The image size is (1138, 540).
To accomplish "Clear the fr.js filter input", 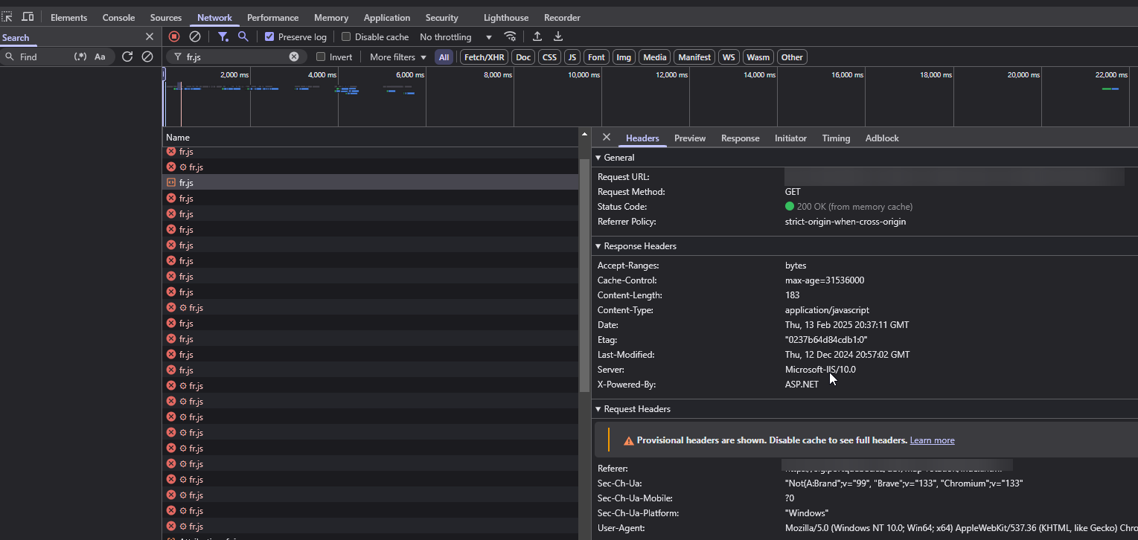I will pyautogui.click(x=293, y=56).
